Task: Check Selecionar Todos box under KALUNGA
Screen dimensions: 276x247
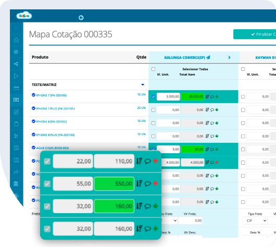Action: coord(153,69)
